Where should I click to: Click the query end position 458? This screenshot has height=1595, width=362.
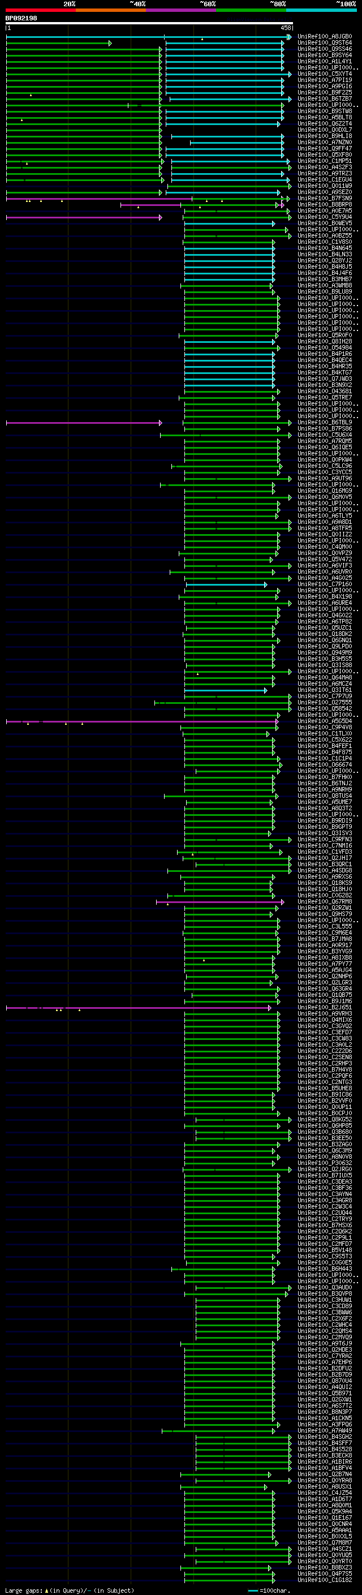285,28
